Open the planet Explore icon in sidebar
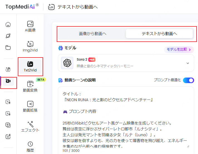198x154 pixels. [x=8, y=36]
